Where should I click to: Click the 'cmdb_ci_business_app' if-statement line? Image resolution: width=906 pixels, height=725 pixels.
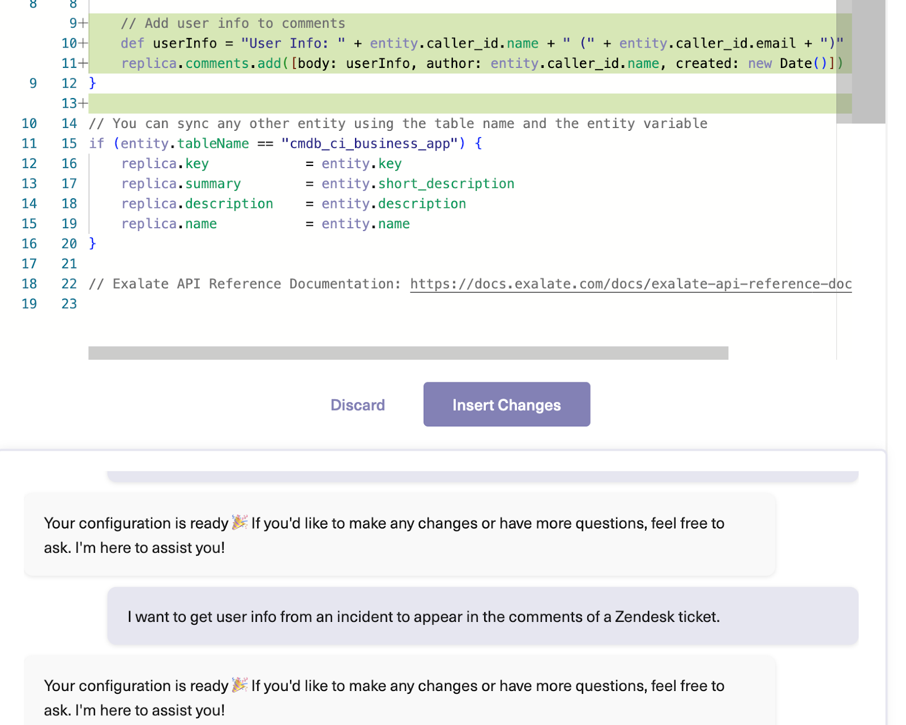[285, 143]
